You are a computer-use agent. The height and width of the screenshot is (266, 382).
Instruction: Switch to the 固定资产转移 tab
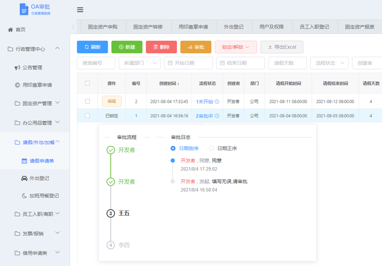point(148,27)
